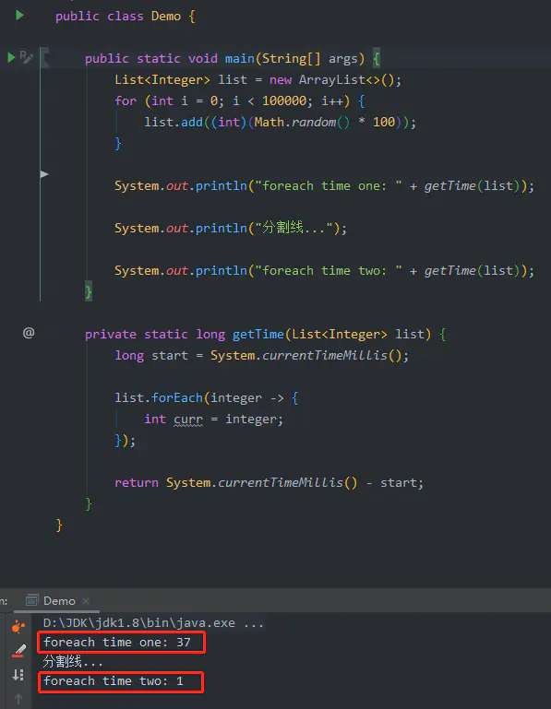Click the @ gutter icon beside getTime
Screen dimensions: 551x709
(x=29, y=333)
